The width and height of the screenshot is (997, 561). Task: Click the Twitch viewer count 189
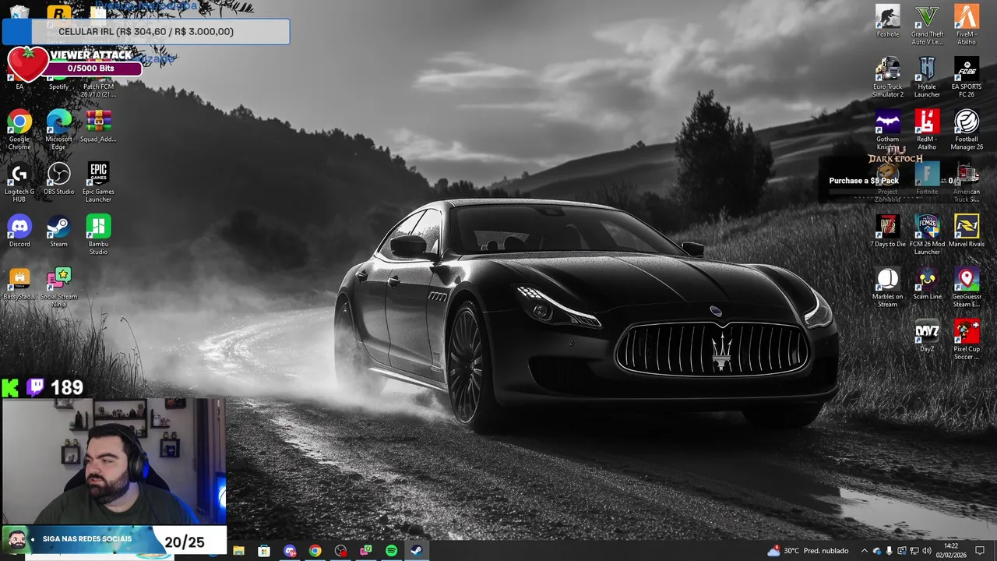[x=67, y=387]
